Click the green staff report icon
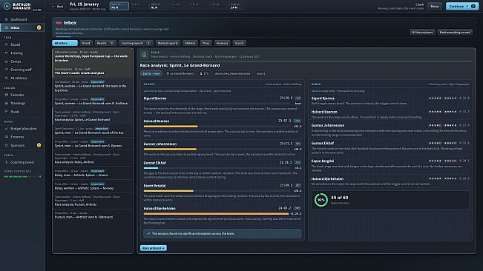Viewport: 483px width, 271px height. coord(144,55)
